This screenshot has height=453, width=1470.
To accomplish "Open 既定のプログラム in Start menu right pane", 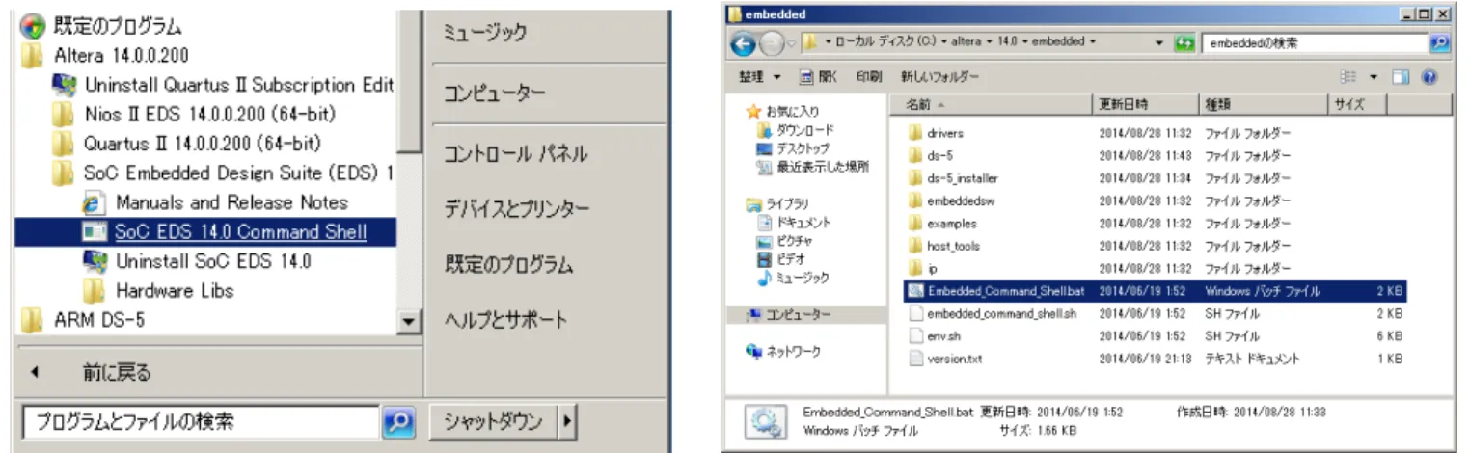I will pyautogui.click(x=508, y=264).
